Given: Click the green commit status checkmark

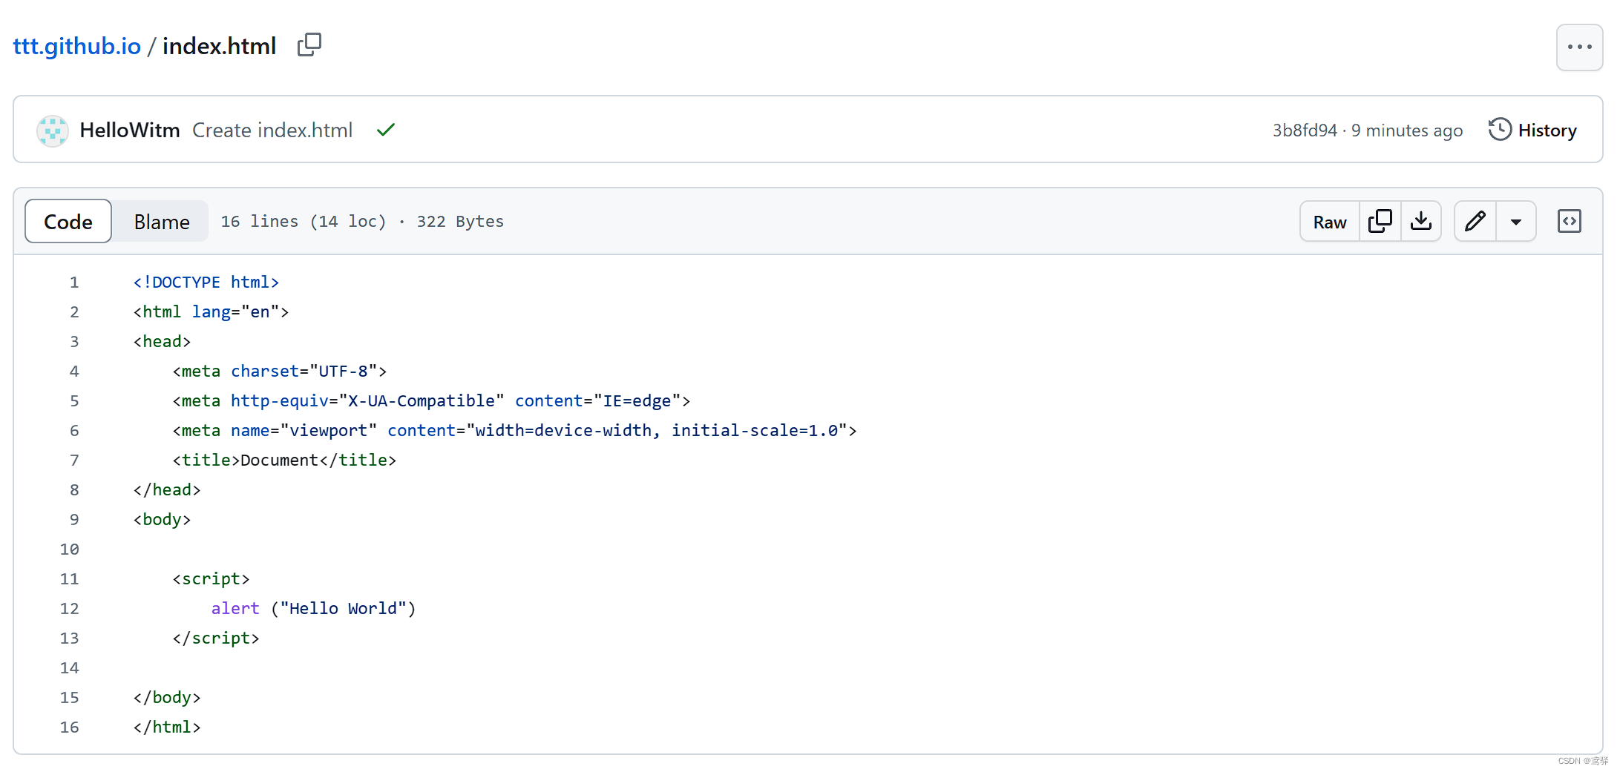Looking at the screenshot, I should click(x=386, y=131).
